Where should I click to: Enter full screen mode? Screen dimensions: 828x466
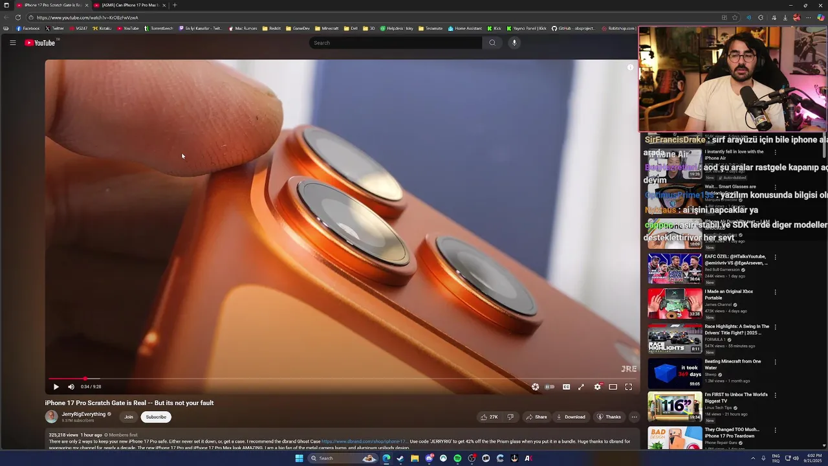(628, 387)
